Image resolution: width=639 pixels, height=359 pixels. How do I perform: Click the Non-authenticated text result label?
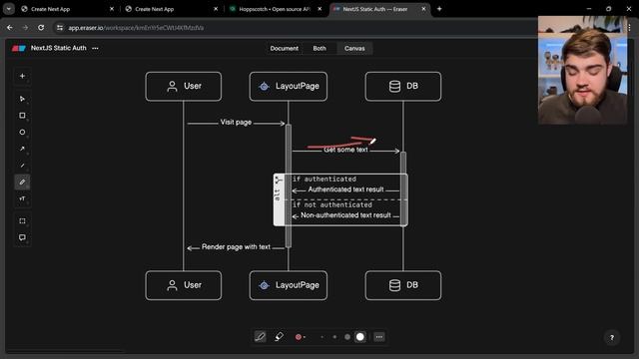pyautogui.click(x=345, y=215)
